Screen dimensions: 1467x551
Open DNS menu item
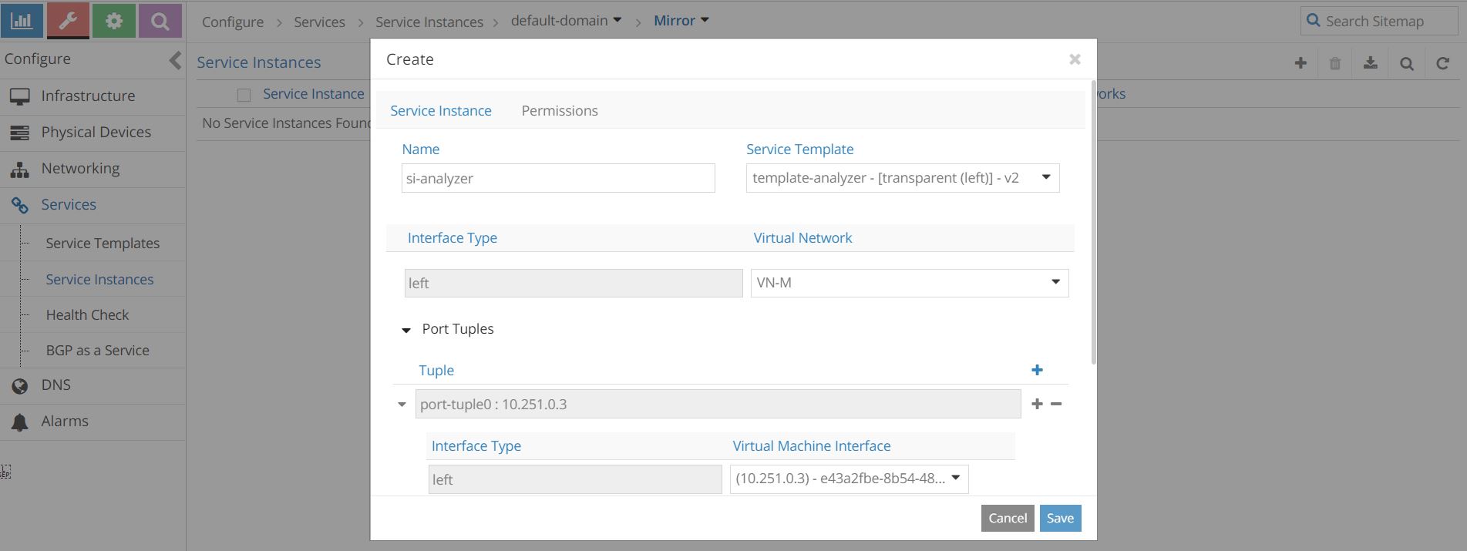click(x=56, y=385)
